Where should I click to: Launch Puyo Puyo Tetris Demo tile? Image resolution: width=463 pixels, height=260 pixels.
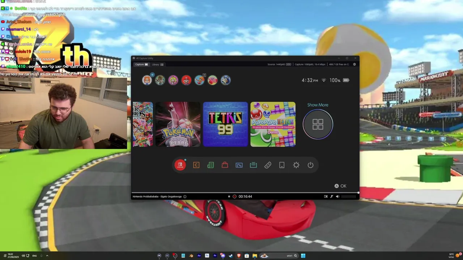click(273, 124)
